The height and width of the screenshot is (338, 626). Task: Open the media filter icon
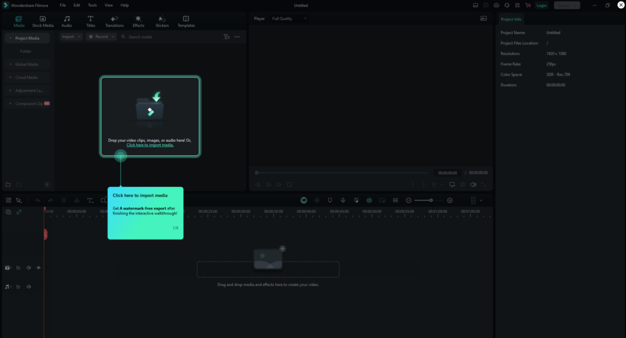tap(226, 37)
